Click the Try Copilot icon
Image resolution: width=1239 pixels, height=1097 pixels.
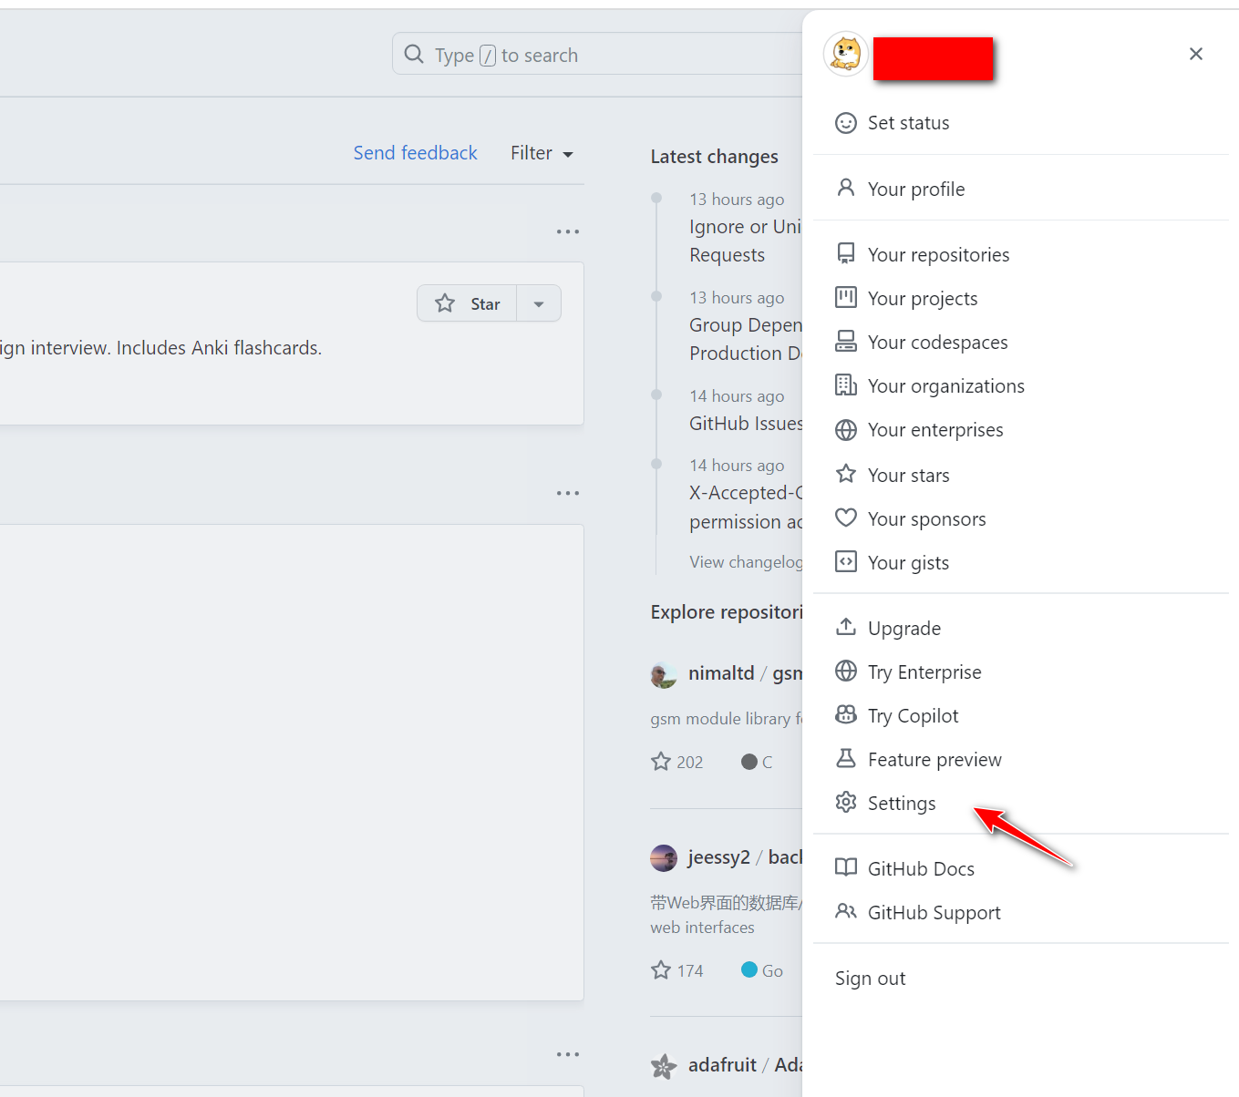[846, 715]
